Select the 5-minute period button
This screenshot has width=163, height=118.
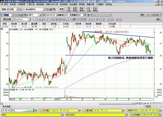click(x=107, y=15)
